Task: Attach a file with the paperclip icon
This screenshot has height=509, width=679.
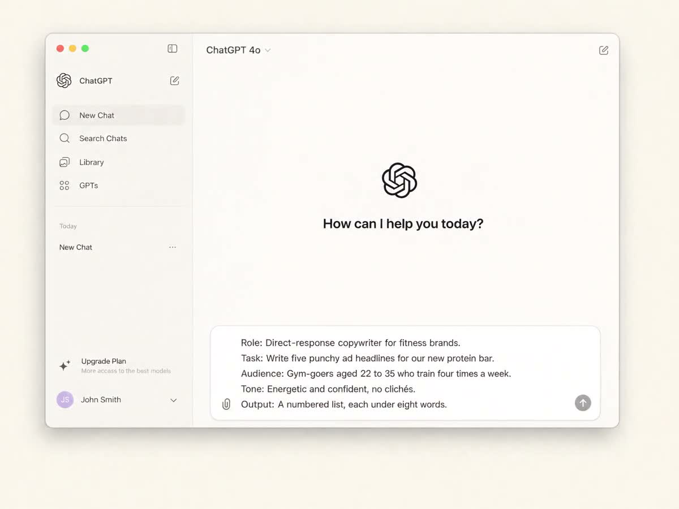Action: (x=226, y=404)
